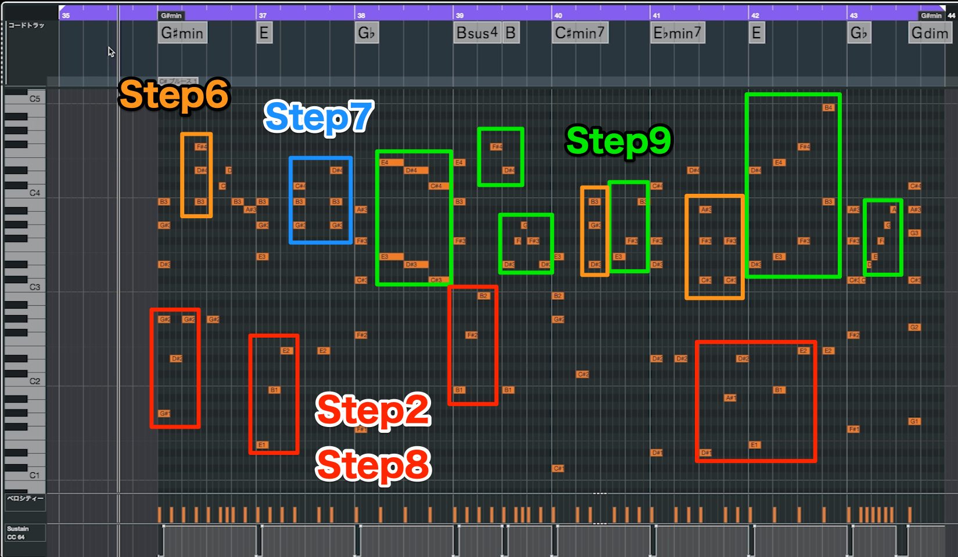Select the long E3 note at bar 38

392,256
